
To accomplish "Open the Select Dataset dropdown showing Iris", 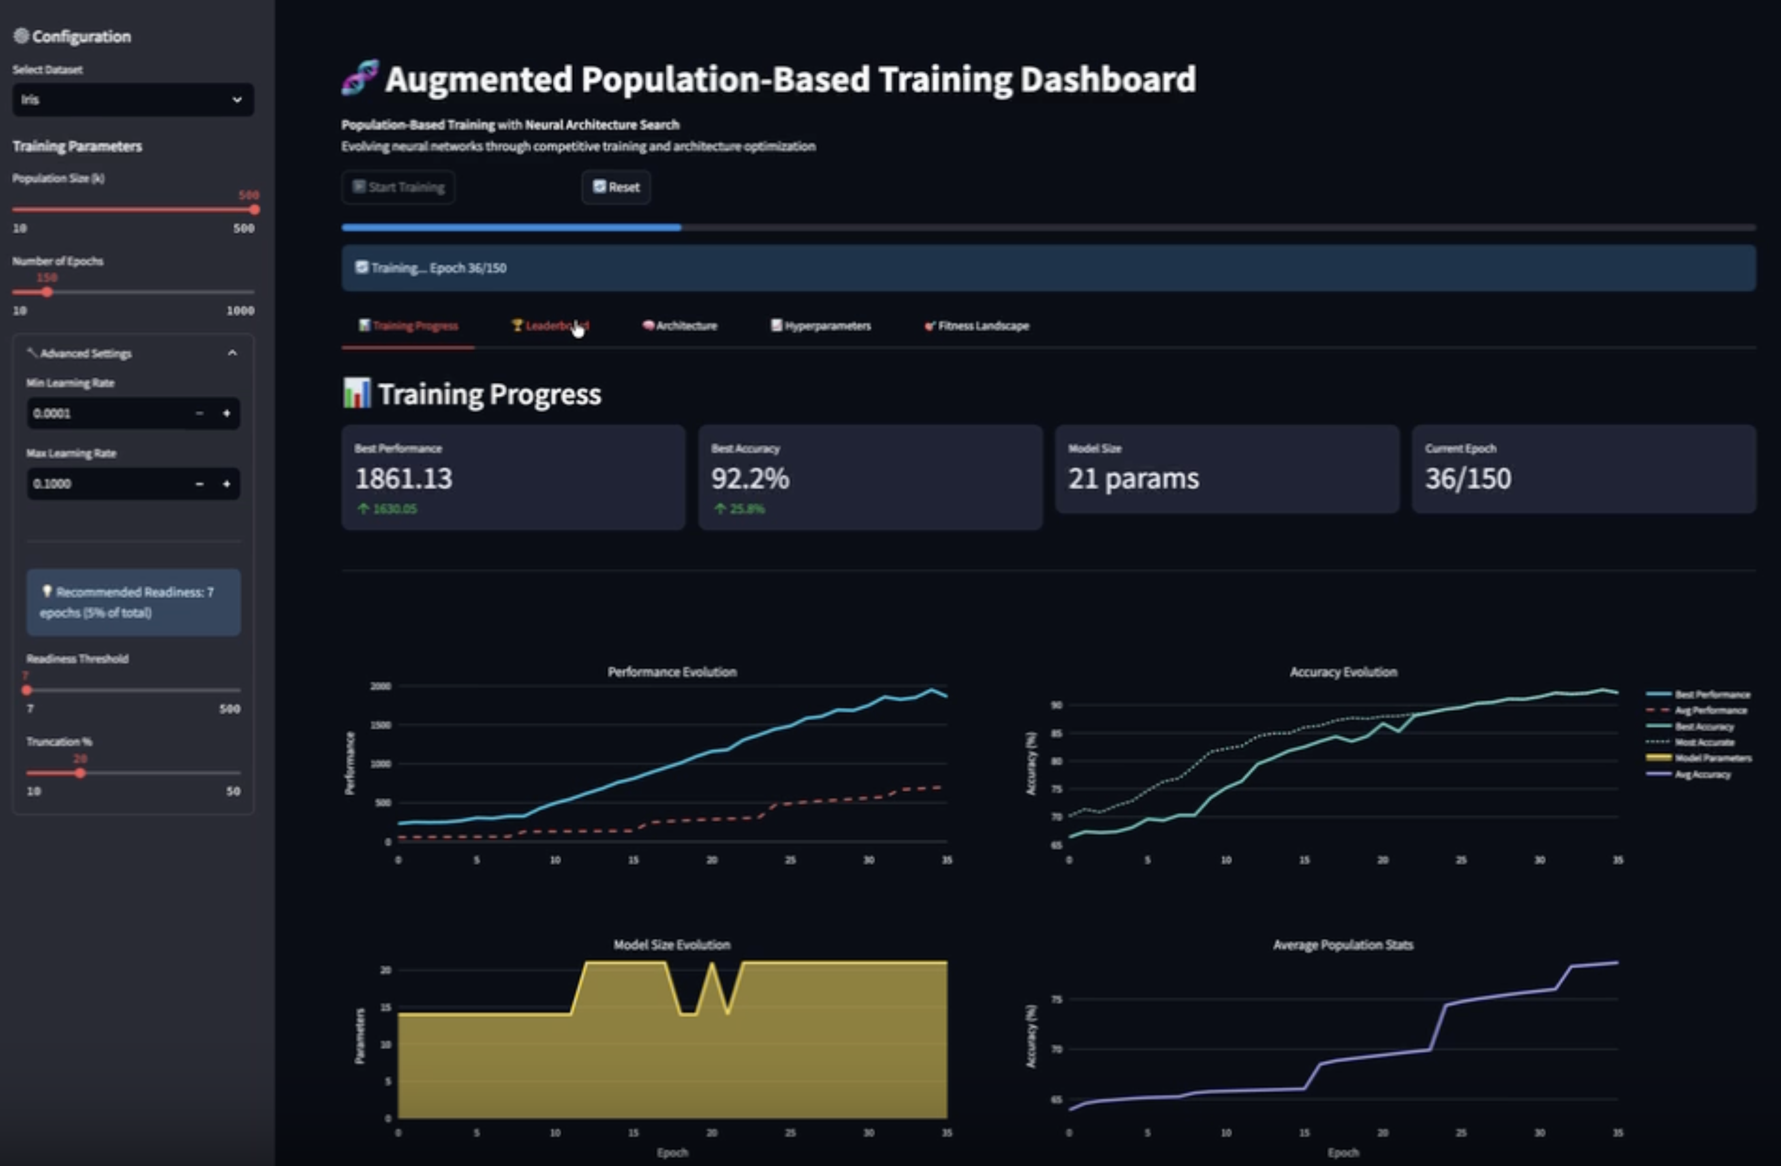I will point(133,100).
